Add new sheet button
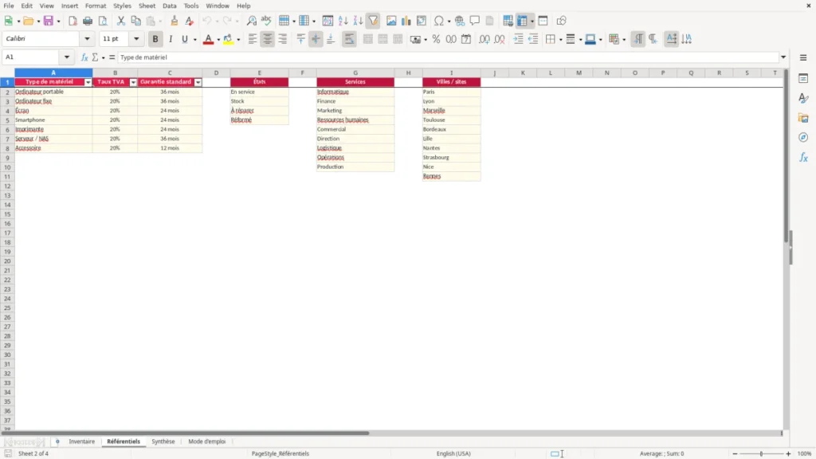This screenshot has width=816, height=459. pyautogui.click(x=57, y=441)
